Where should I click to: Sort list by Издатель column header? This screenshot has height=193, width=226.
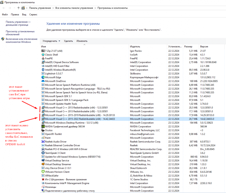[135, 47]
